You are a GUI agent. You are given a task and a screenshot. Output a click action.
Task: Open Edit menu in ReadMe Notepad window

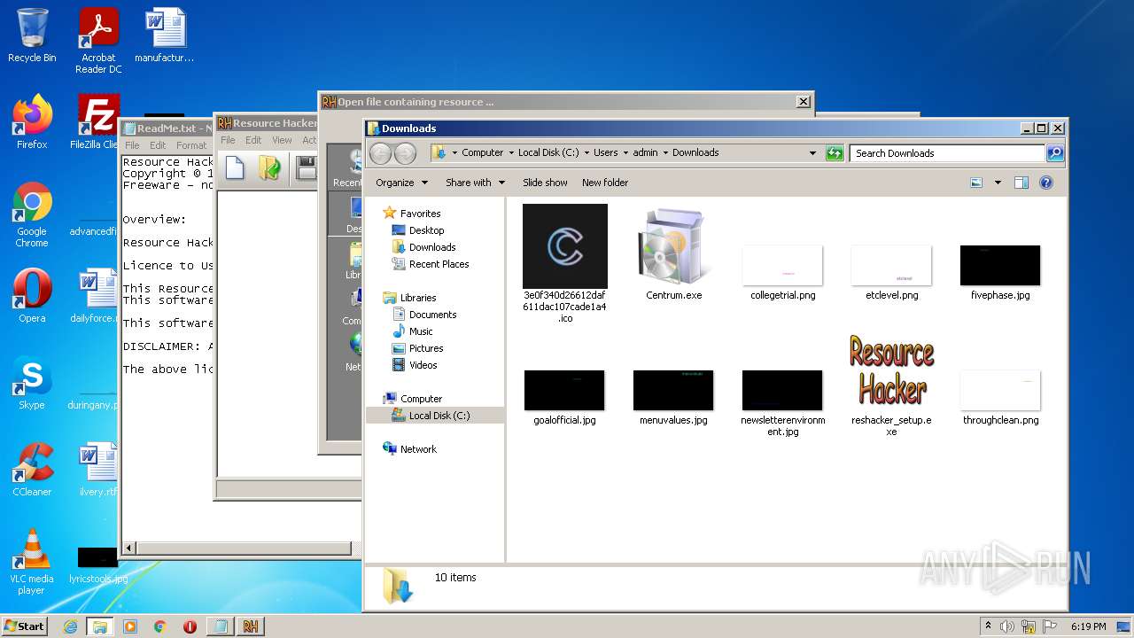point(158,145)
